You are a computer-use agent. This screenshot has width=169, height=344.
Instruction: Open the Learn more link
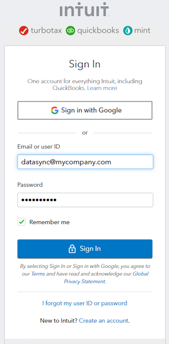tap(102, 88)
